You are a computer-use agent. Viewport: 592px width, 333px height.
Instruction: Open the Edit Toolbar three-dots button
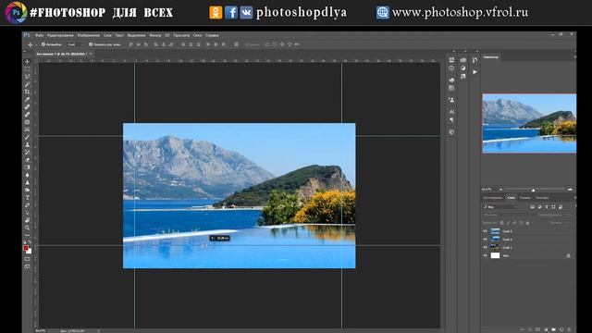coord(27,235)
